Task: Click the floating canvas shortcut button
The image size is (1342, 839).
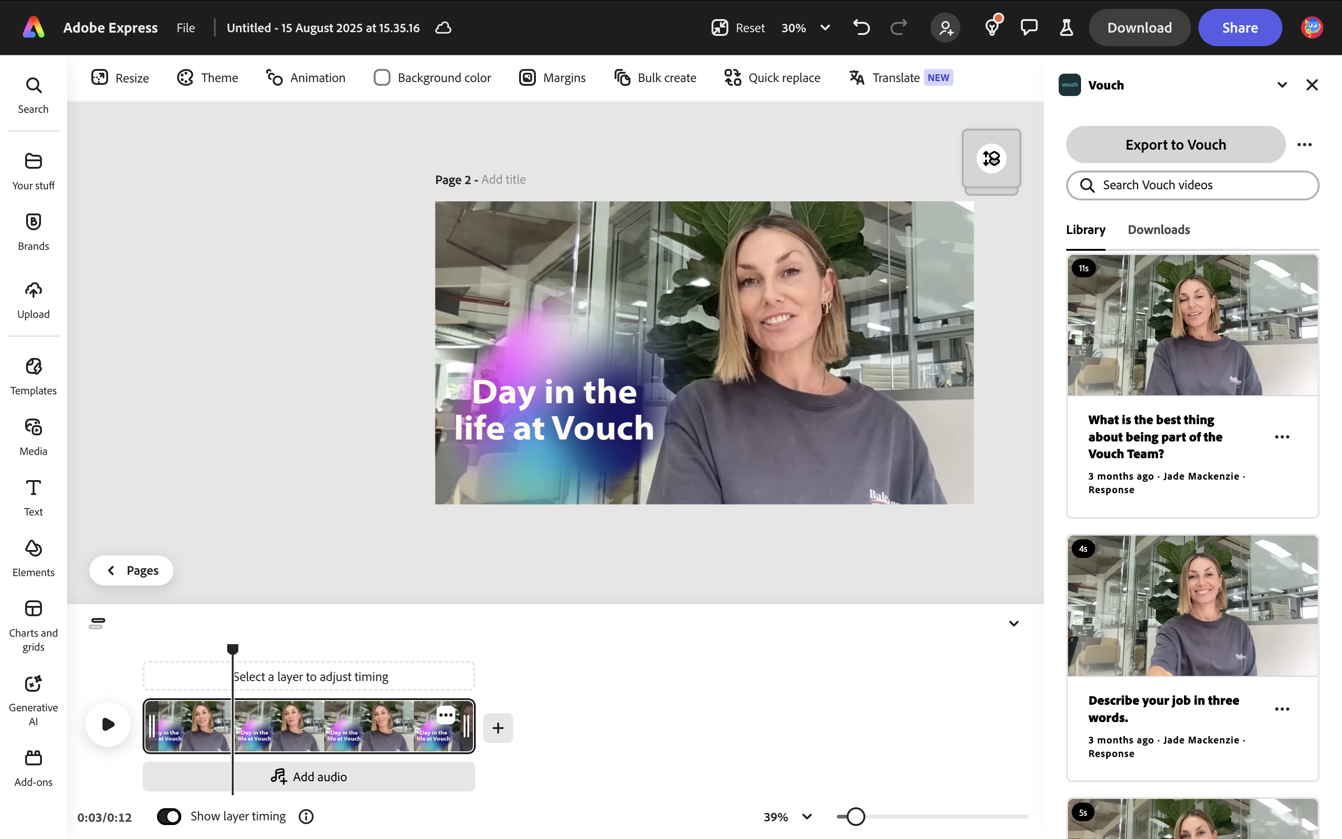Action: pyautogui.click(x=992, y=158)
